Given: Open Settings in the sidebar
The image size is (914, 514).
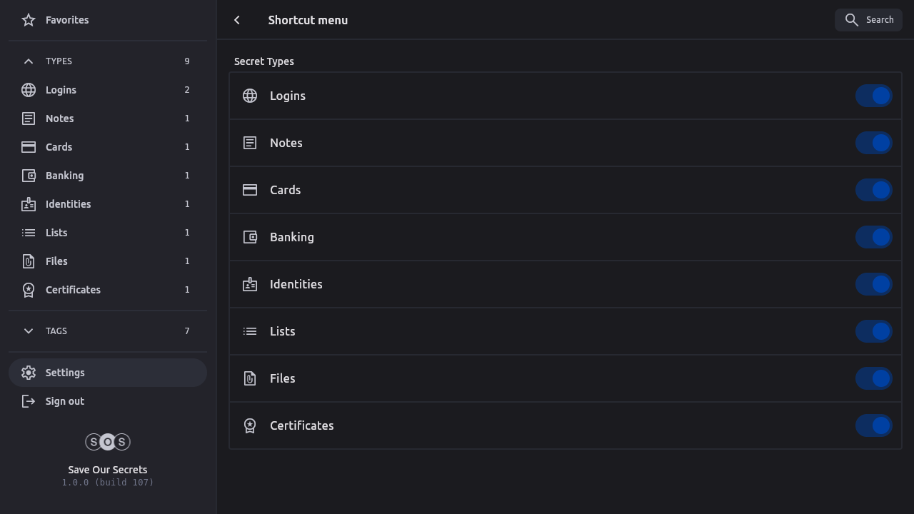Looking at the screenshot, I should pos(65,373).
